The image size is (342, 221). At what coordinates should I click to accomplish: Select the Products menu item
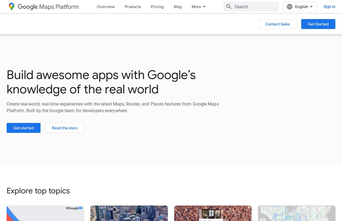coord(133,7)
